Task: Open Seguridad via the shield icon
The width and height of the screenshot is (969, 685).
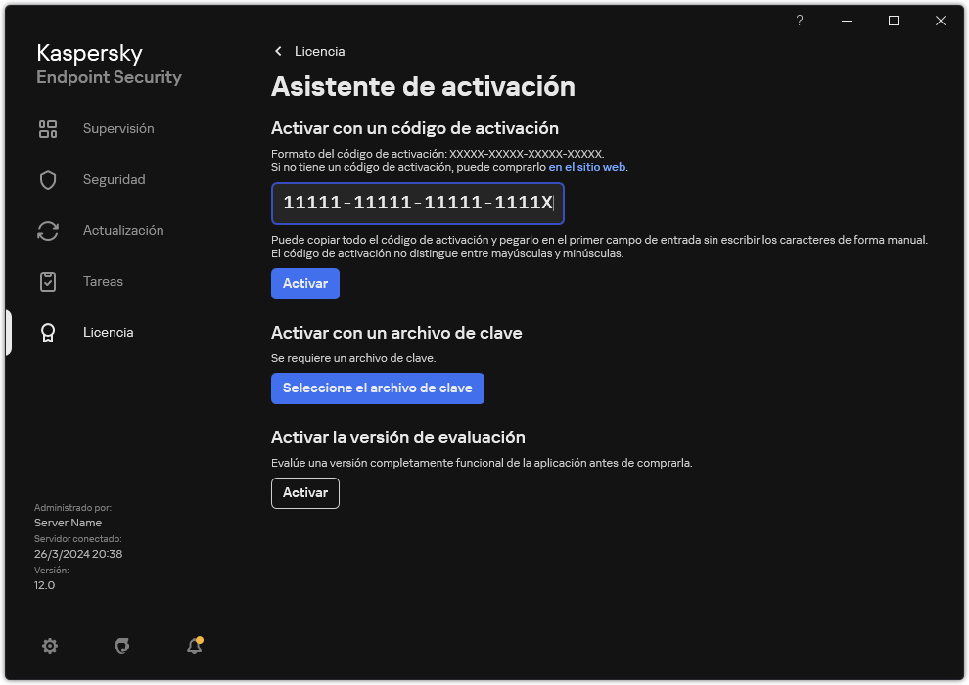Action: (x=47, y=179)
